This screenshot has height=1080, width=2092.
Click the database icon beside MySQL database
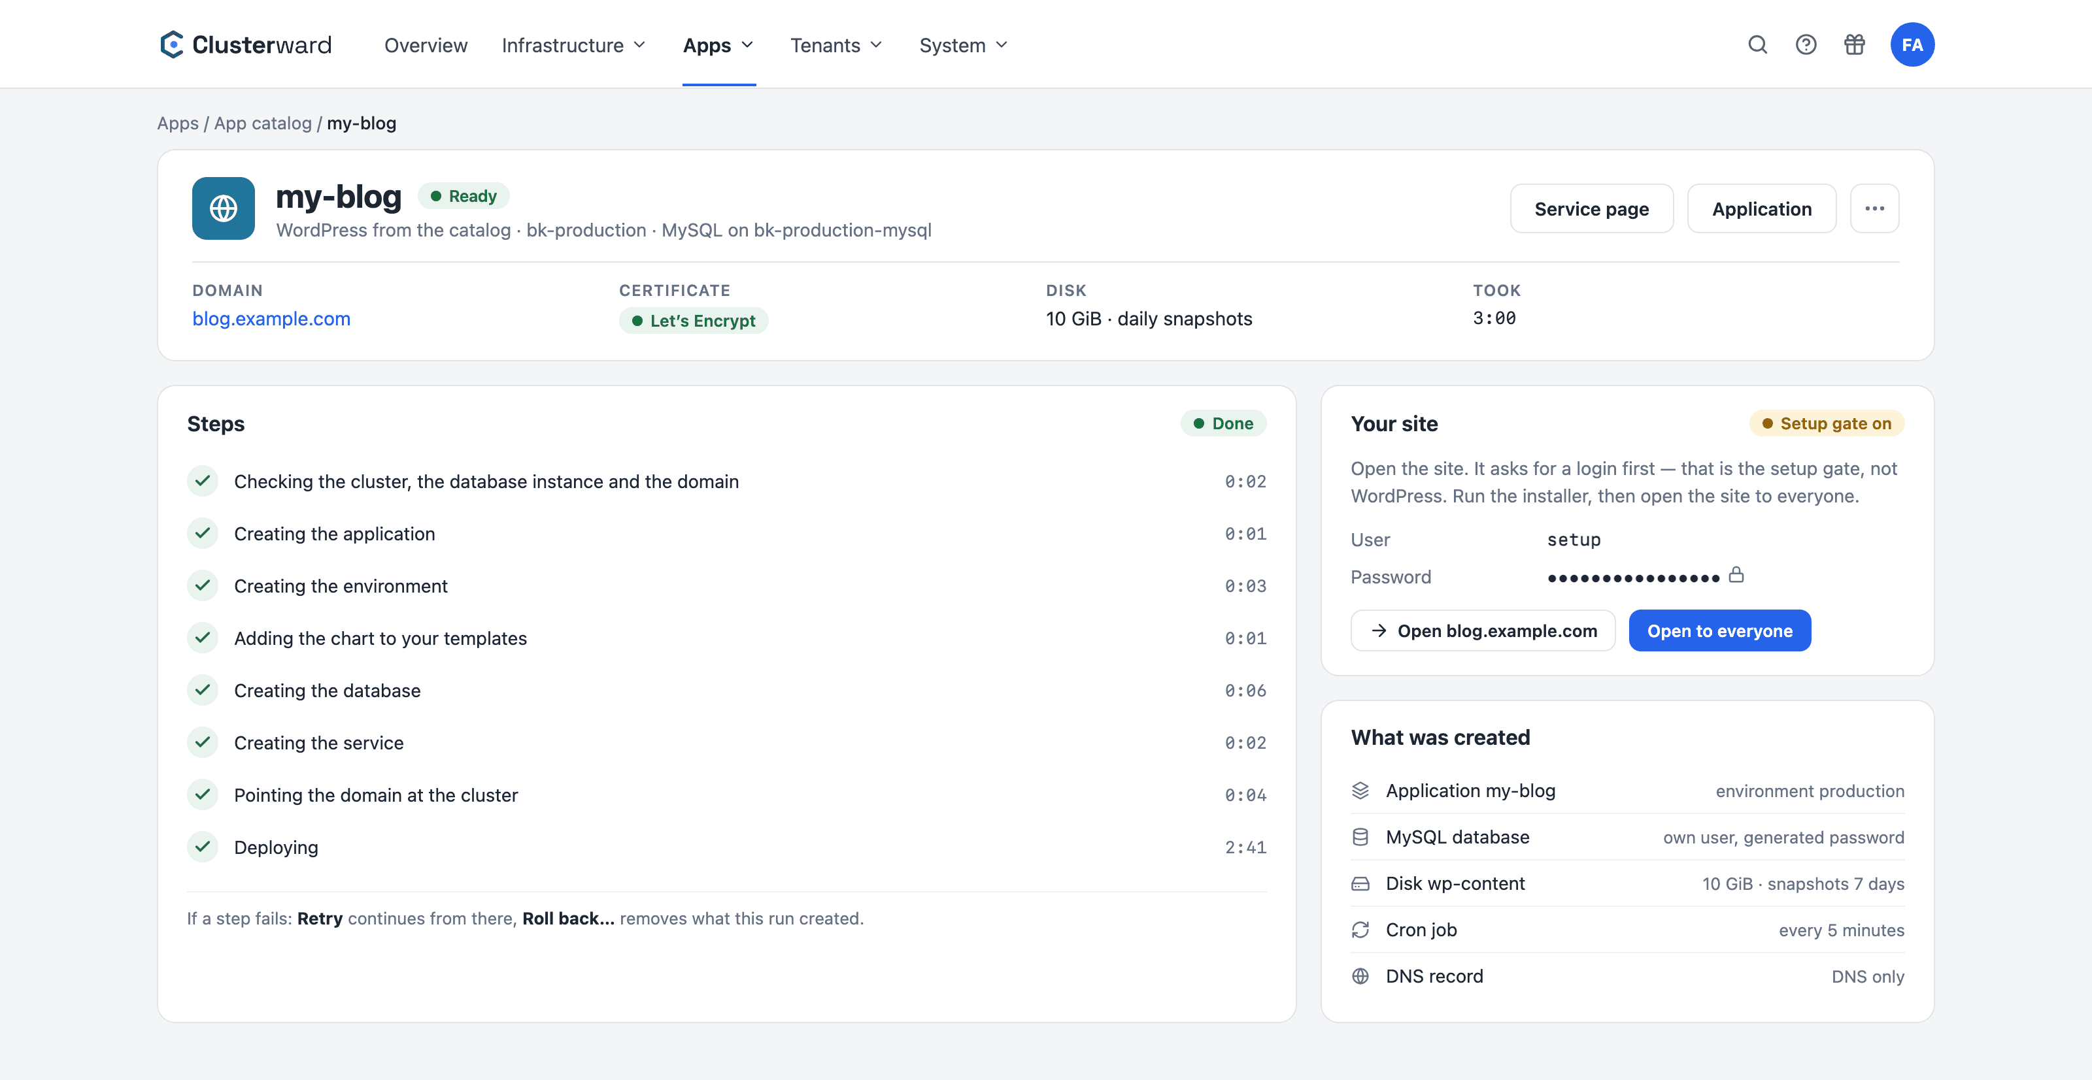click(x=1360, y=836)
